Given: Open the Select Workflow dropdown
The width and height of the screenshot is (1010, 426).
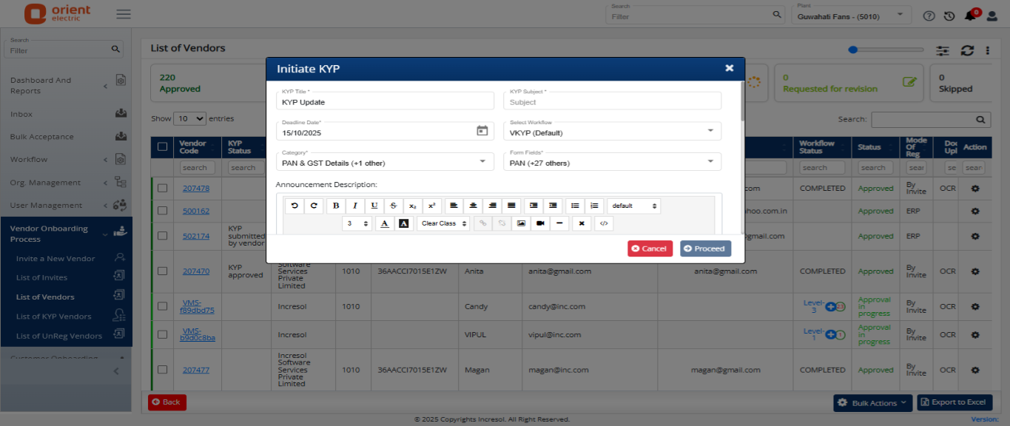Looking at the screenshot, I should [x=613, y=131].
